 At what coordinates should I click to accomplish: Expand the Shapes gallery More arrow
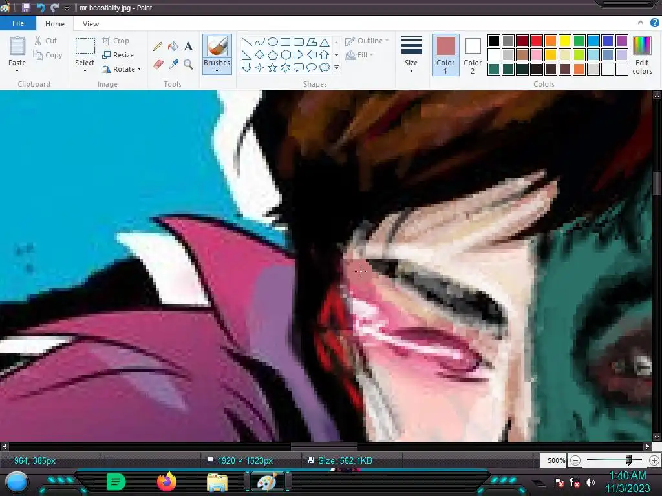336,67
